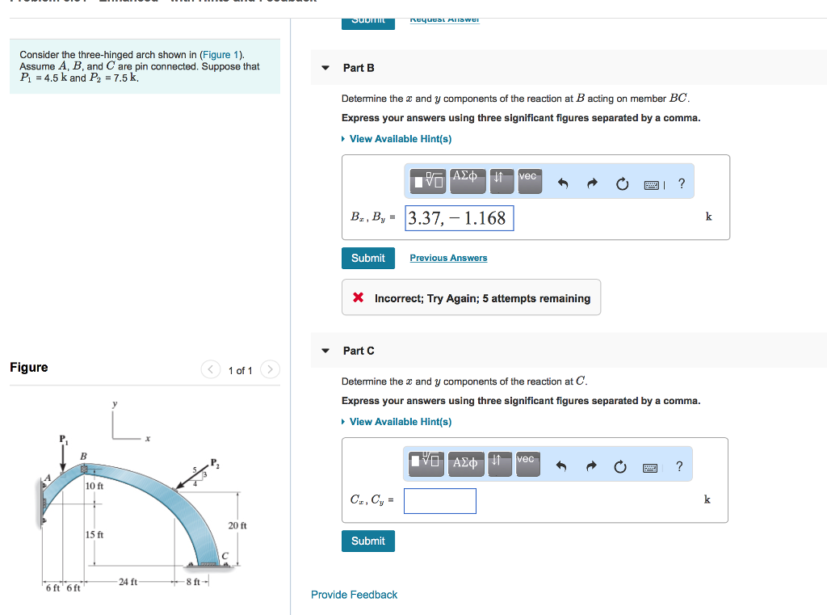The height and width of the screenshot is (615, 827).
Task: Collapse the Part B section
Action: click(x=325, y=68)
